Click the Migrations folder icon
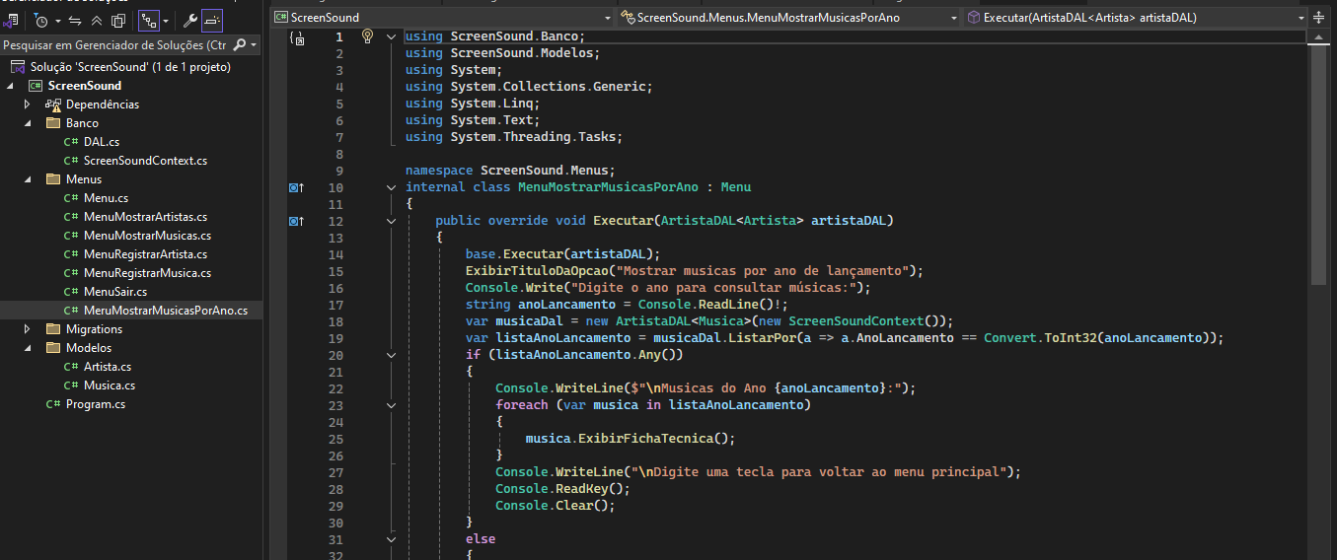The width and height of the screenshot is (1337, 560). tap(53, 329)
